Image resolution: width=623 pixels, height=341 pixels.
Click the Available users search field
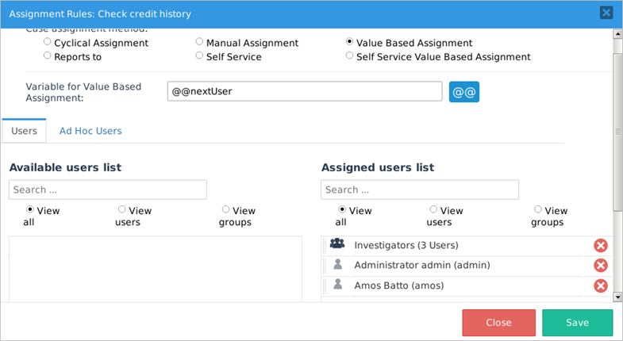click(x=108, y=190)
